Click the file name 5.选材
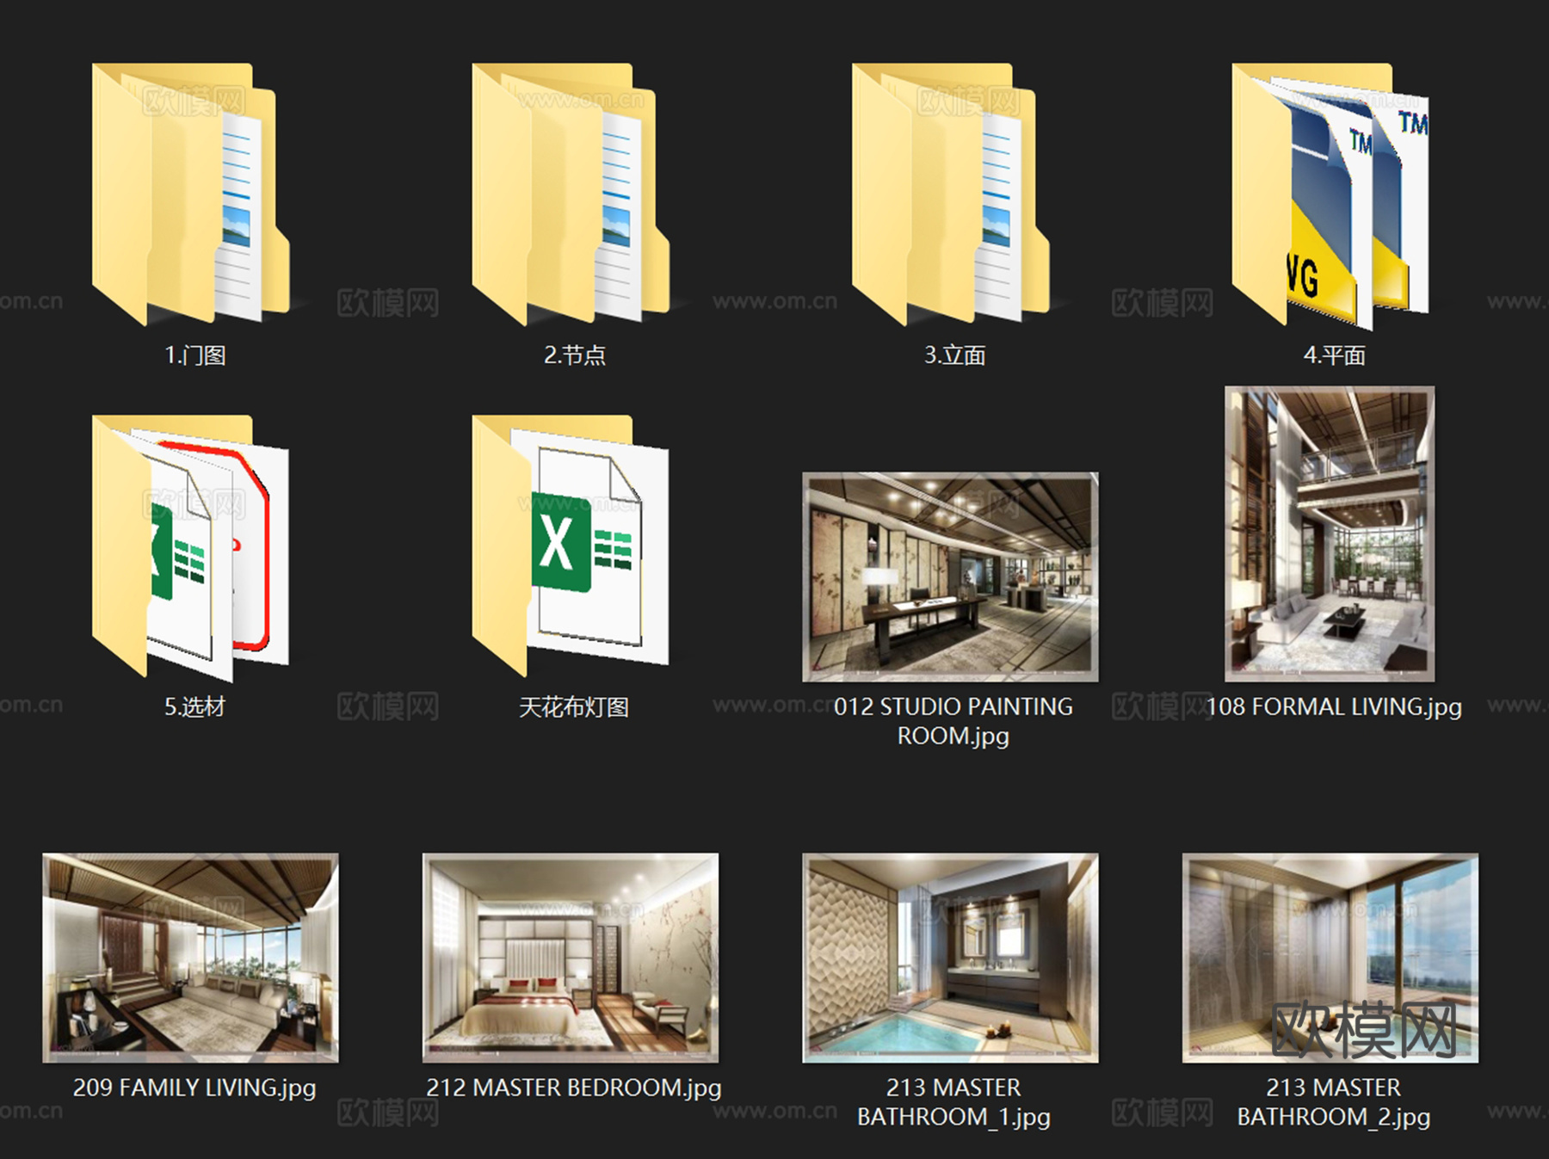This screenshot has height=1159, width=1549. point(195,707)
